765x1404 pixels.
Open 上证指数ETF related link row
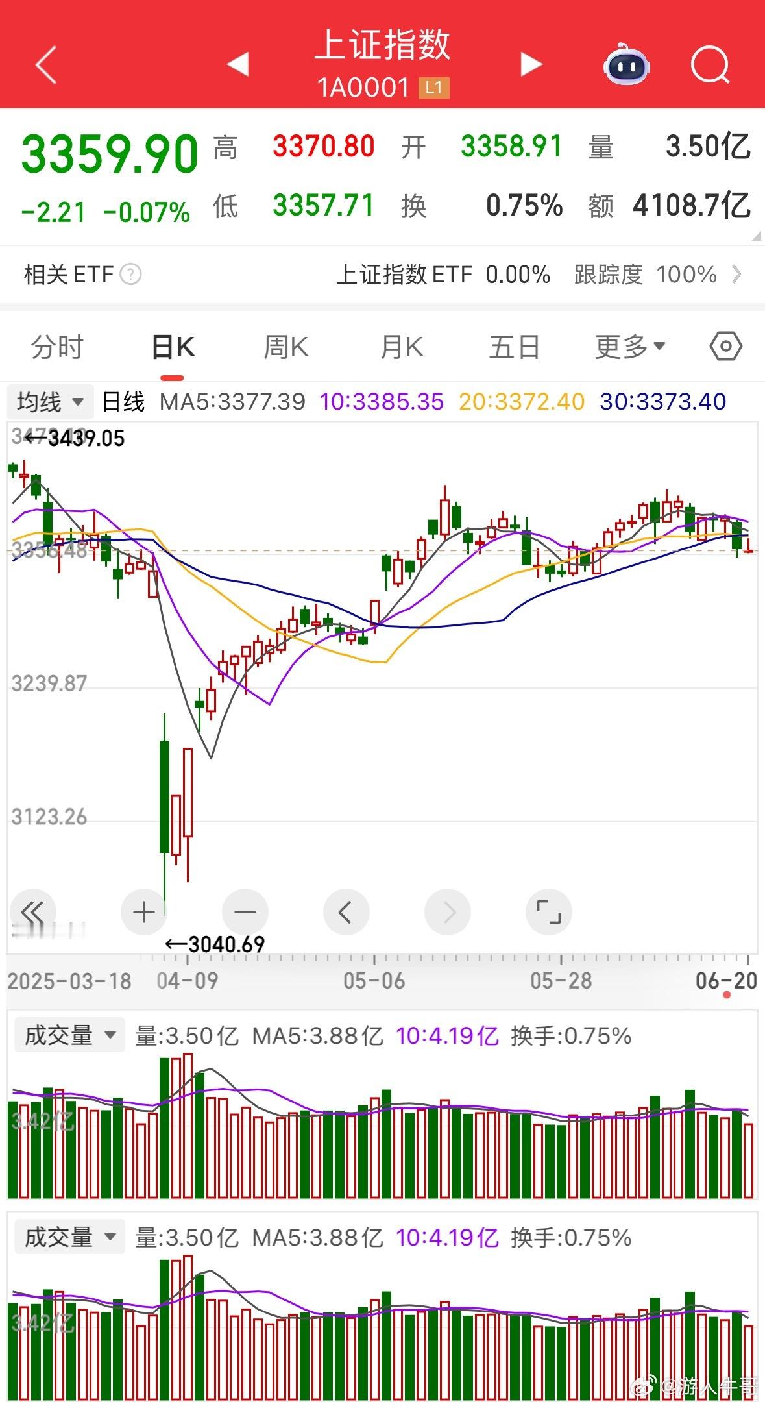tap(539, 275)
